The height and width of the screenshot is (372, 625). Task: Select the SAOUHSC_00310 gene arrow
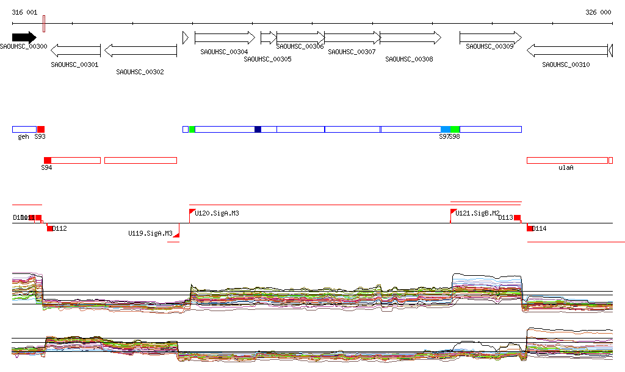click(568, 51)
